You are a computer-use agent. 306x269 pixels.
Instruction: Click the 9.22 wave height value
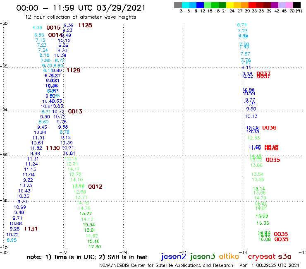coord(28,180)
